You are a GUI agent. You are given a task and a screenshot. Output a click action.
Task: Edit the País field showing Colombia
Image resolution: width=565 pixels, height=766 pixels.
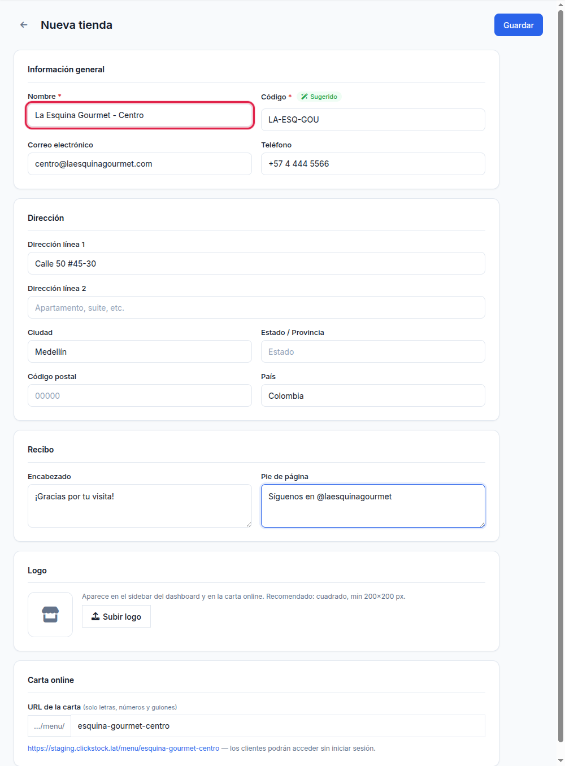coord(373,395)
